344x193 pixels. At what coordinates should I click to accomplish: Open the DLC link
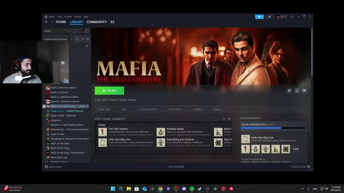[x=124, y=109]
